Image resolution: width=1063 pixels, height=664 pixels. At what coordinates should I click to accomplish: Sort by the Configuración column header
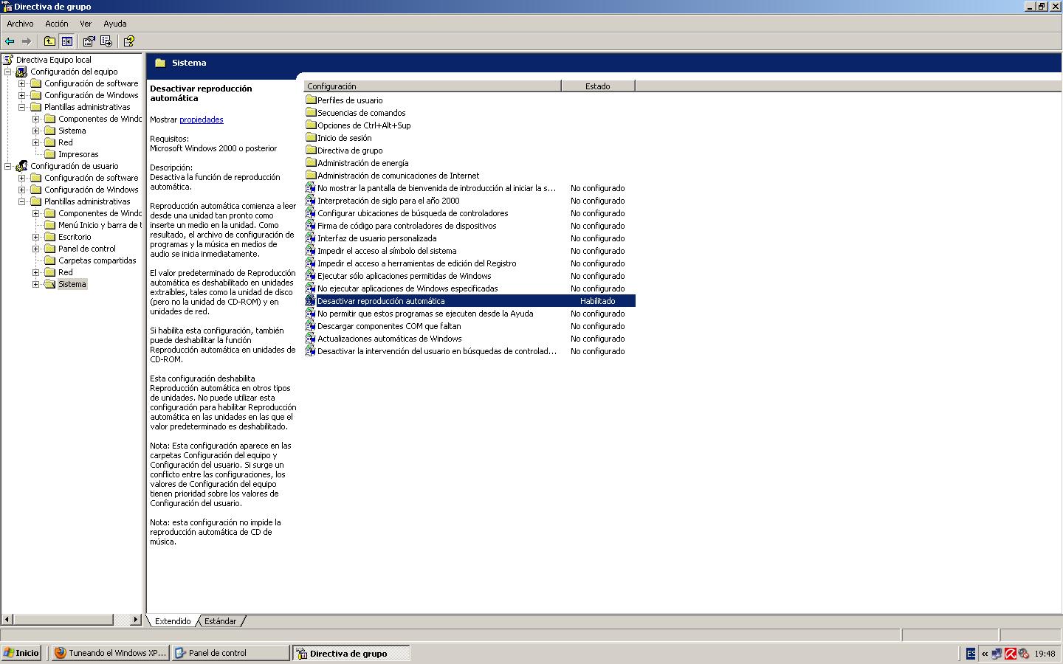[433, 86]
